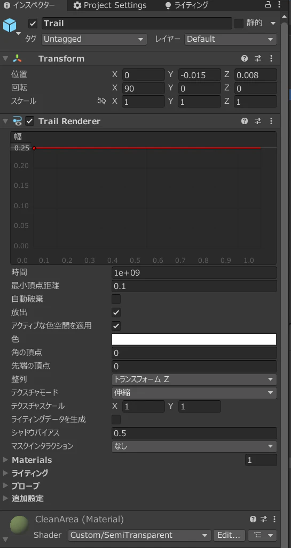This screenshot has width=291, height=548.
Task: Click the GameObject name field Trail
Action: click(137, 24)
